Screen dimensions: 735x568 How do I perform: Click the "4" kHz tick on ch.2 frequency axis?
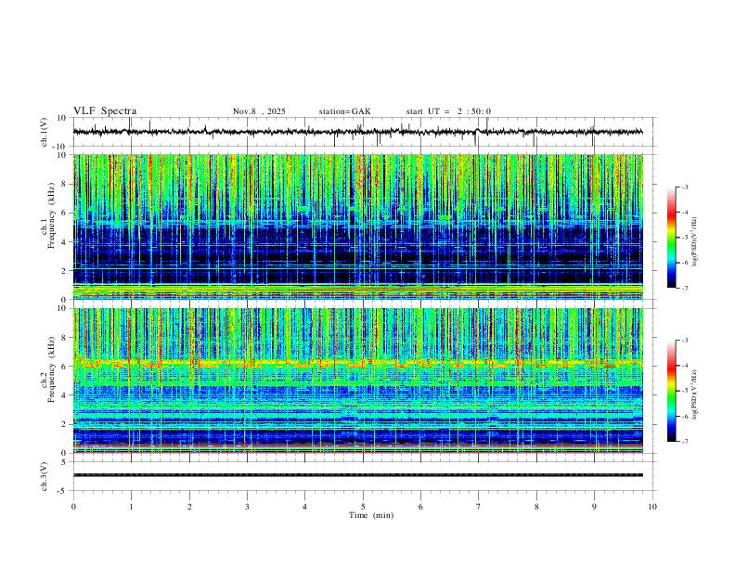[65, 395]
